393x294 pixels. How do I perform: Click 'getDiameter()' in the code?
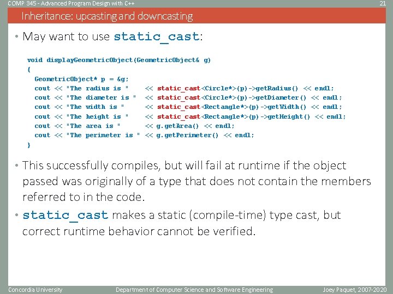pos(281,98)
